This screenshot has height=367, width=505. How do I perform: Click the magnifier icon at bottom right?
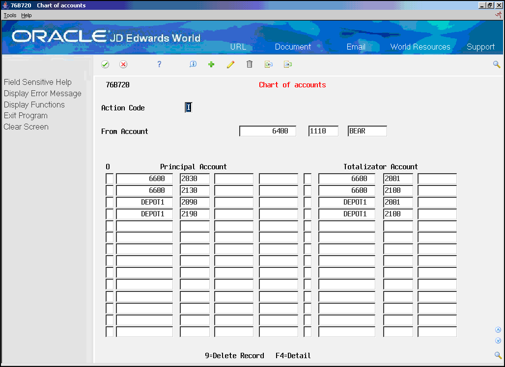(498, 355)
